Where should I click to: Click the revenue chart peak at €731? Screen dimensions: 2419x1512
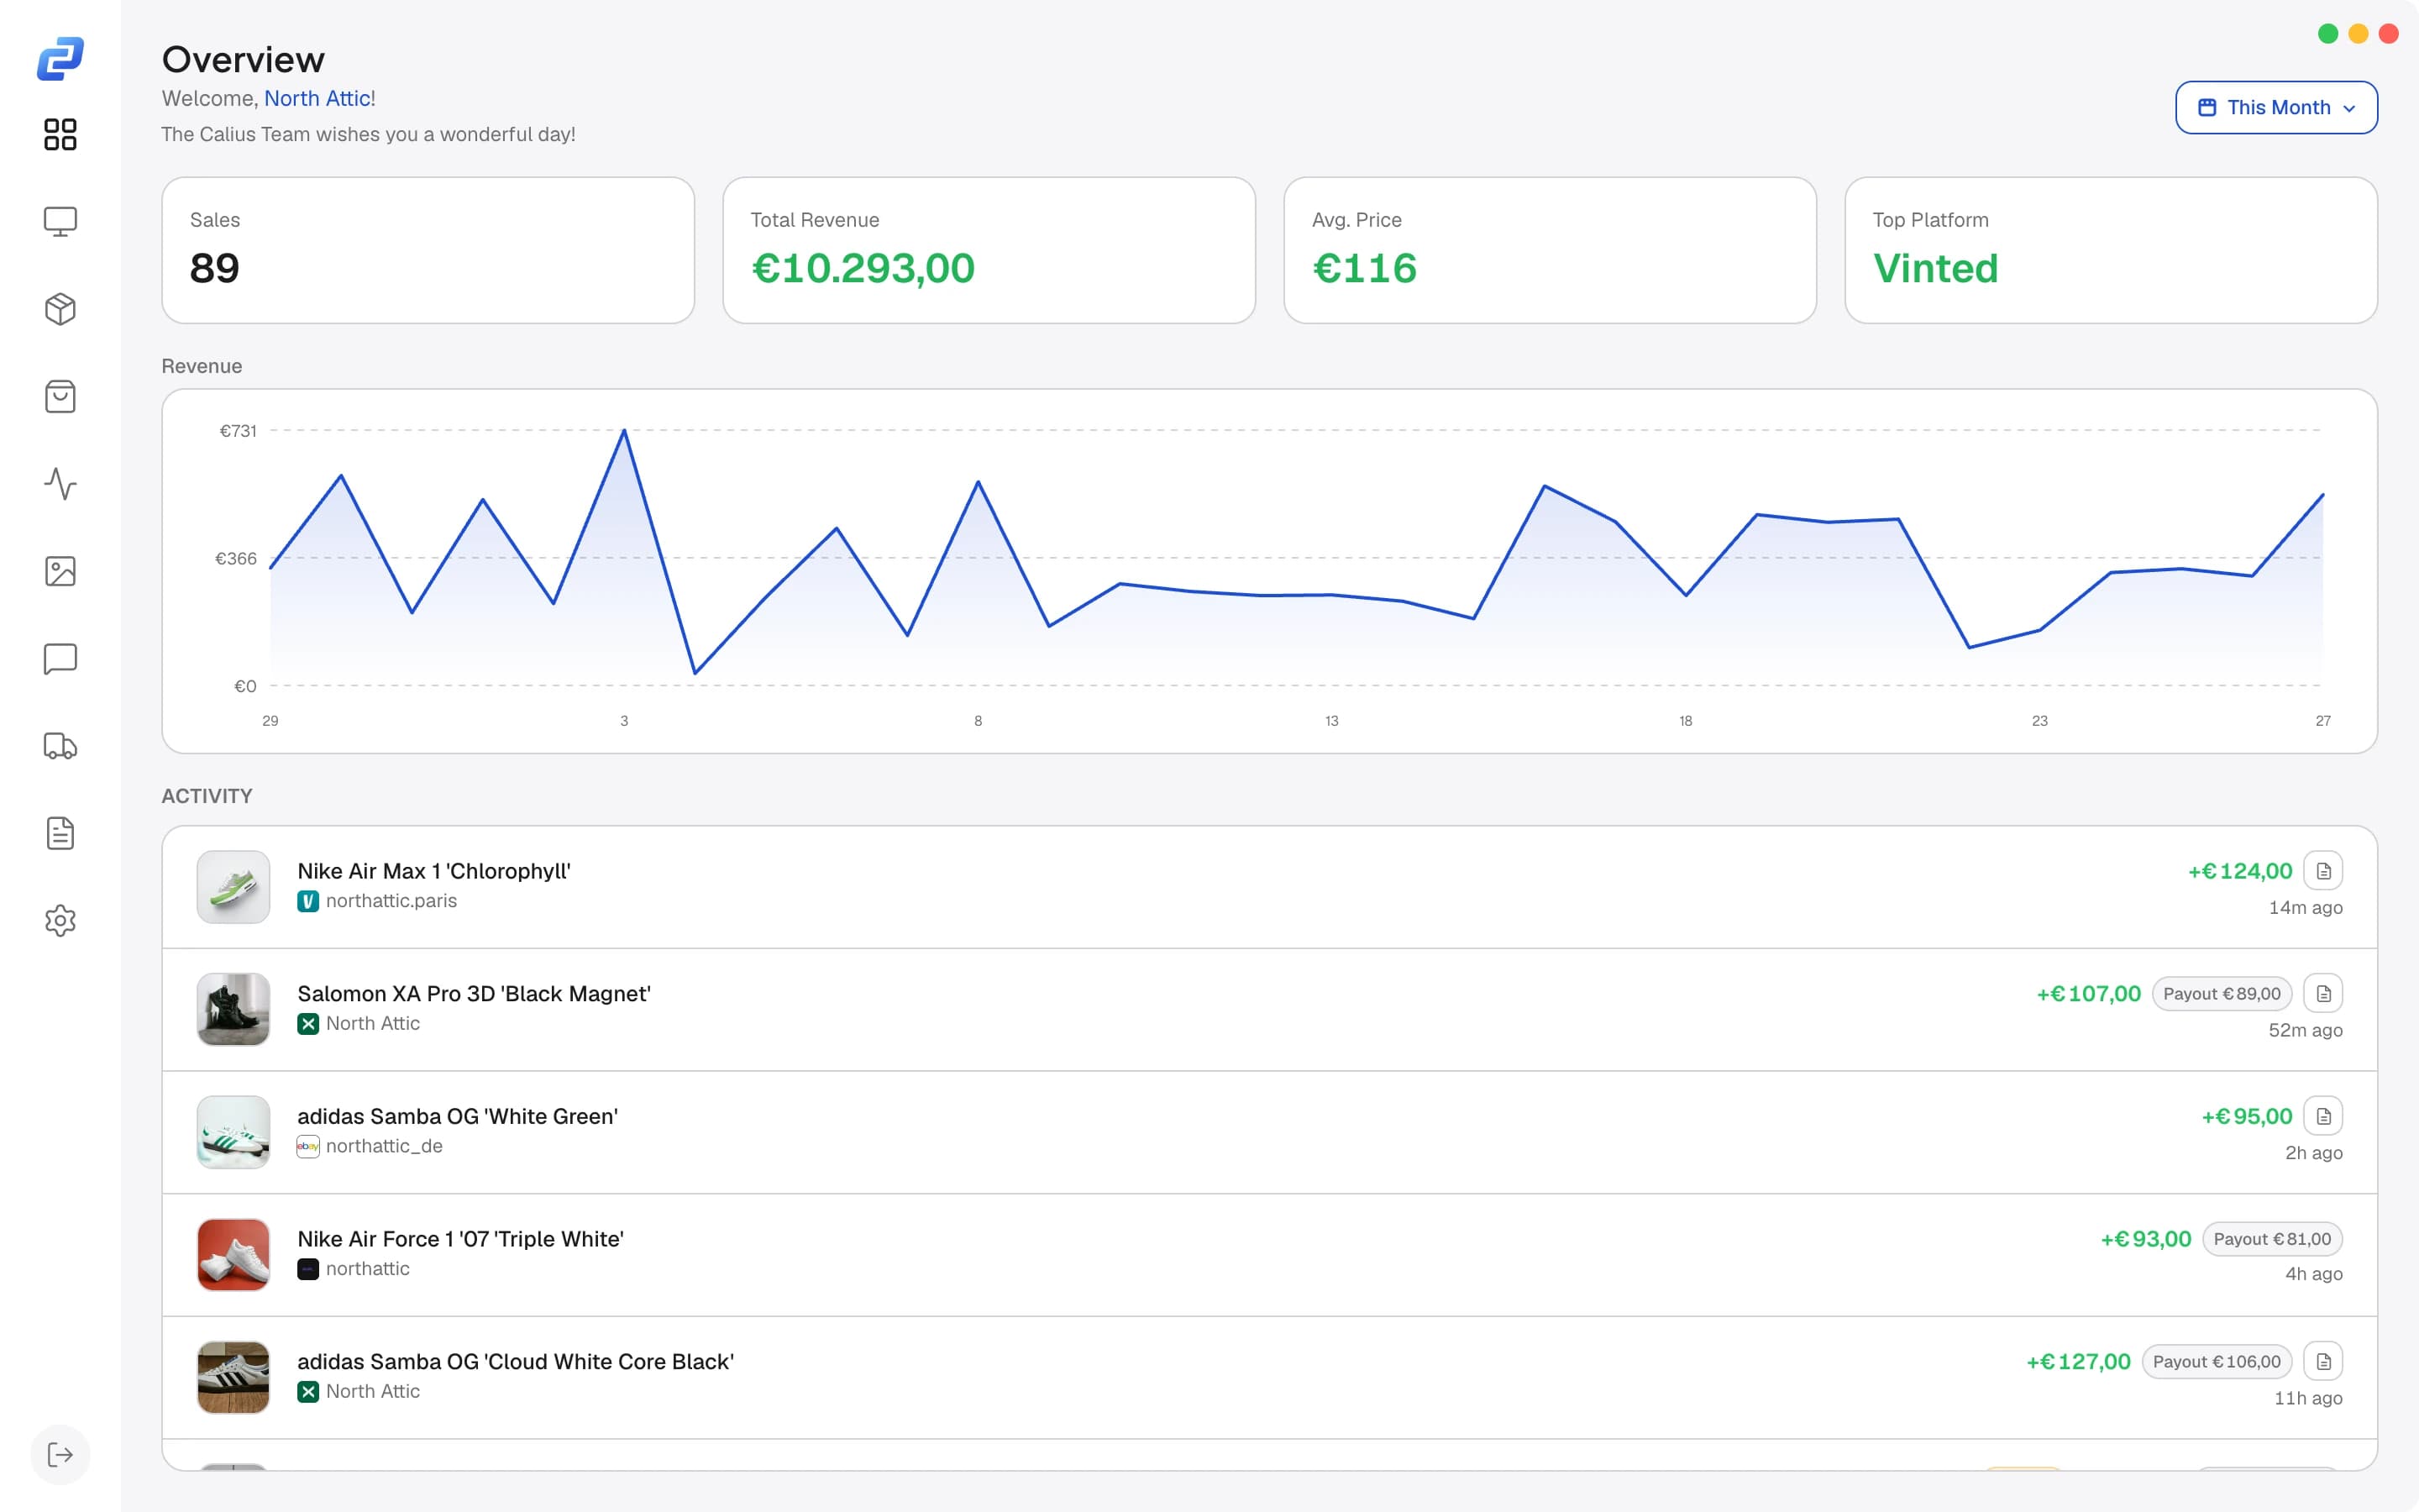[x=624, y=430]
